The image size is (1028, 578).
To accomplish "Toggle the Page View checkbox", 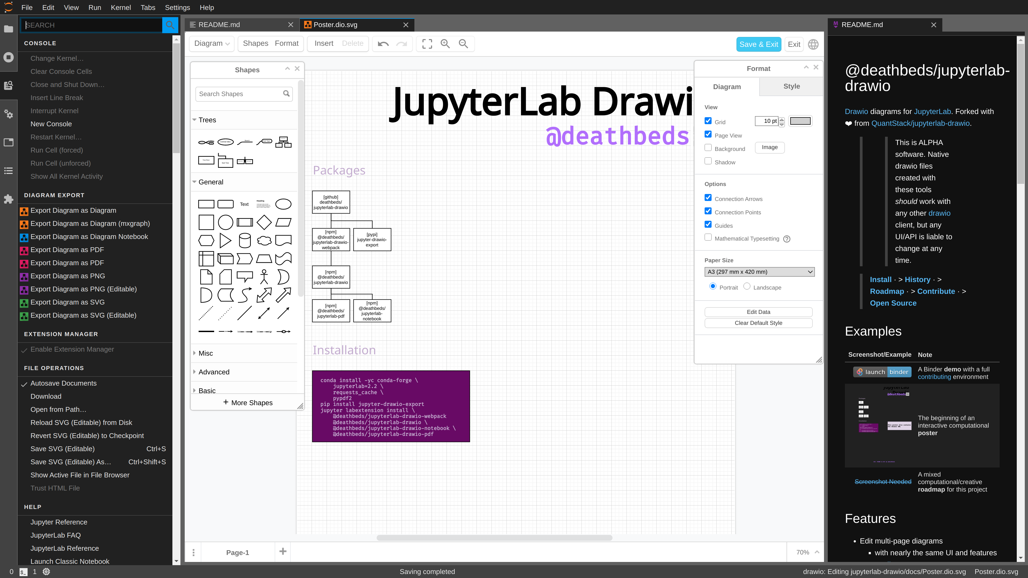I will [708, 134].
